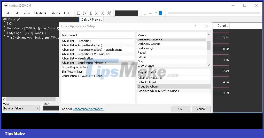Select the Gray Orange color scheme
The width and height of the screenshot is (264, 138).
click(x=172, y=66)
